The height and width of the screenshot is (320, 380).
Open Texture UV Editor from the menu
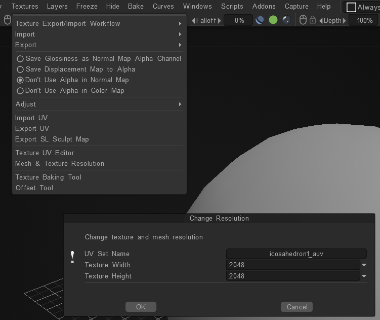tap(45, 153)
